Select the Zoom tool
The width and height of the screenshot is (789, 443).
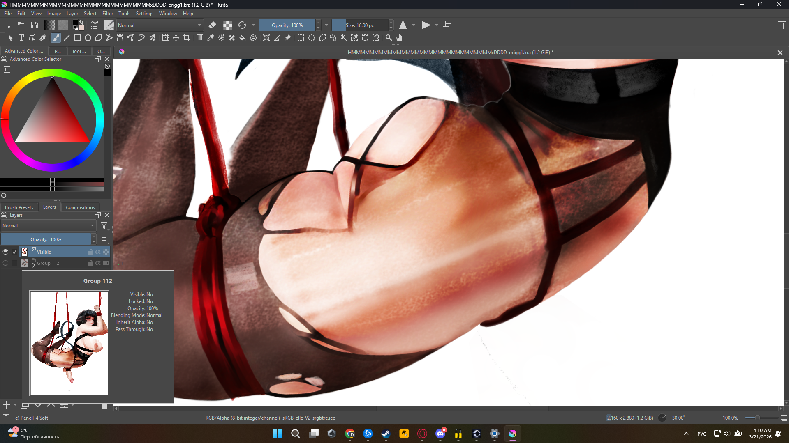389,38
